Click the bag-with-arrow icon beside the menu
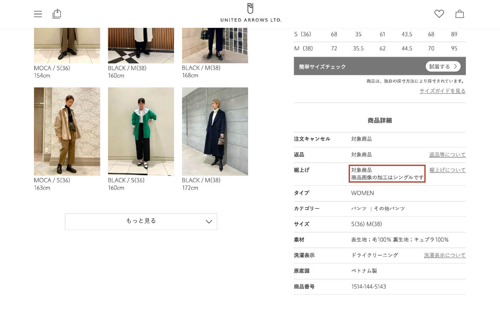The image size is (500, 333). click(57, 14)
